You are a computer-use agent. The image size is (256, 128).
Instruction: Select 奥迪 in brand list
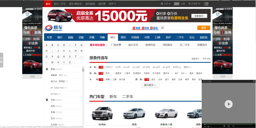[53, 69]
